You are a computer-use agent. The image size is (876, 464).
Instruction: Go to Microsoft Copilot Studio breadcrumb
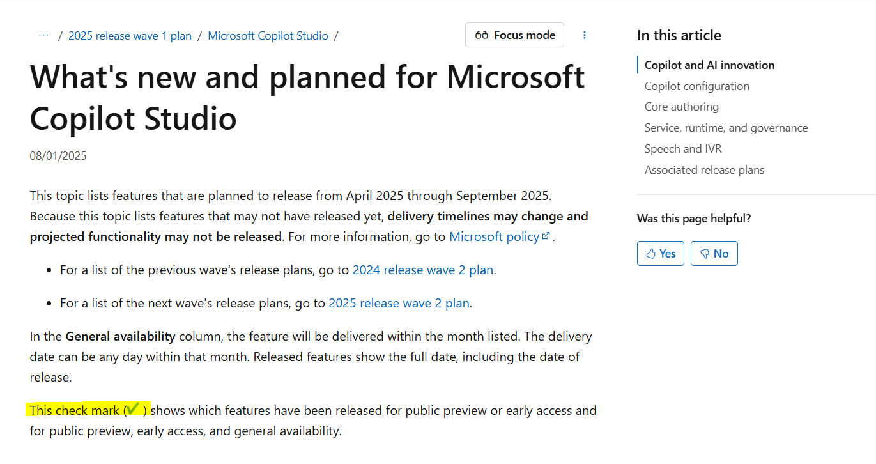tap(268, 36)
